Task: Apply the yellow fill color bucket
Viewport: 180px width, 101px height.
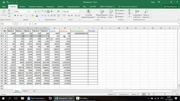Action: coord(32,16)
